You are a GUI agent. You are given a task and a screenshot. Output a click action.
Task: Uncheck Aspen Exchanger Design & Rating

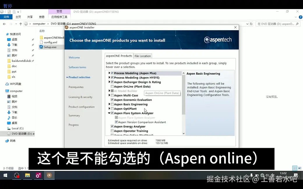(112, 82)
